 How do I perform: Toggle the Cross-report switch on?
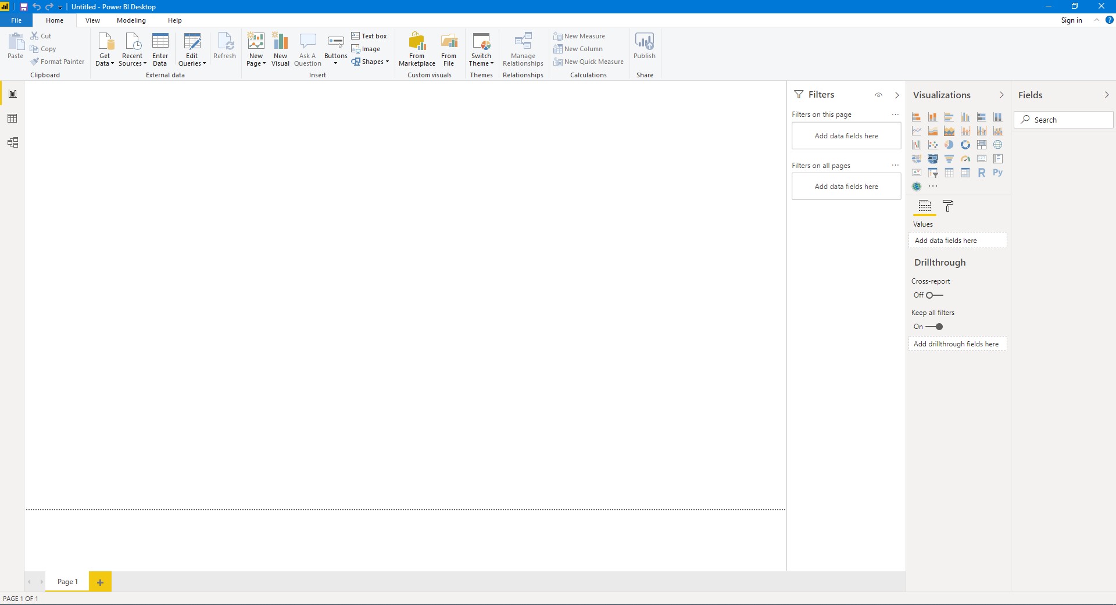(935, 295)
